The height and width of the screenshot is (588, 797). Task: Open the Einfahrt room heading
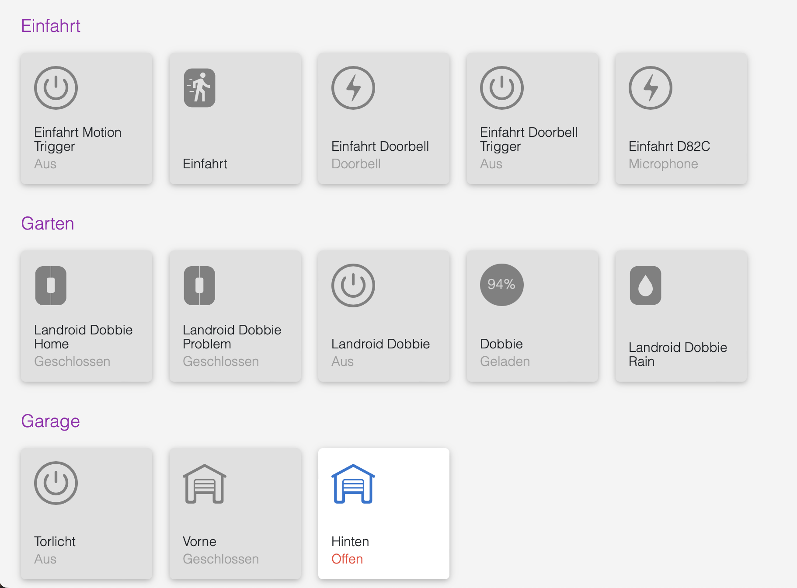(x=51, y=26)
